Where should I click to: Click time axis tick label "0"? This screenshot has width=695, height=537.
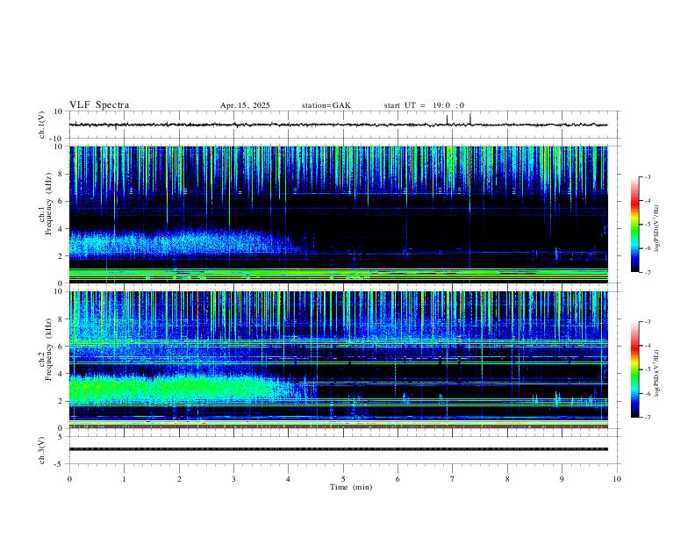pos(69,479)
